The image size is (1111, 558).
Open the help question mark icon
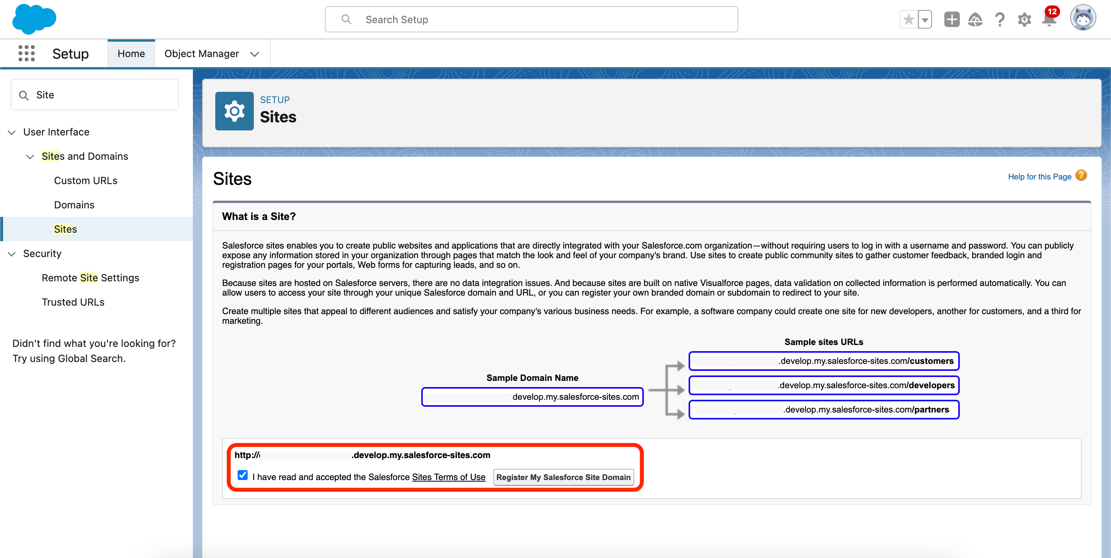click(x=999, y=19)
